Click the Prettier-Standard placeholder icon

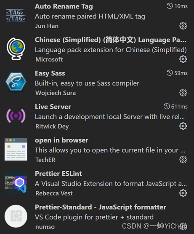[16, 216]
